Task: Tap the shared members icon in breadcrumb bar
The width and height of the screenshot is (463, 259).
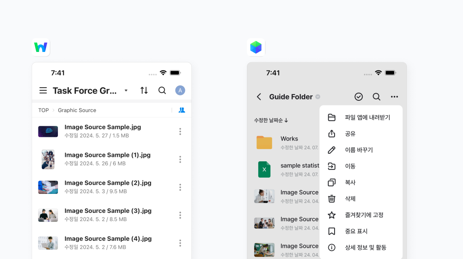Action: coord(182,110)
